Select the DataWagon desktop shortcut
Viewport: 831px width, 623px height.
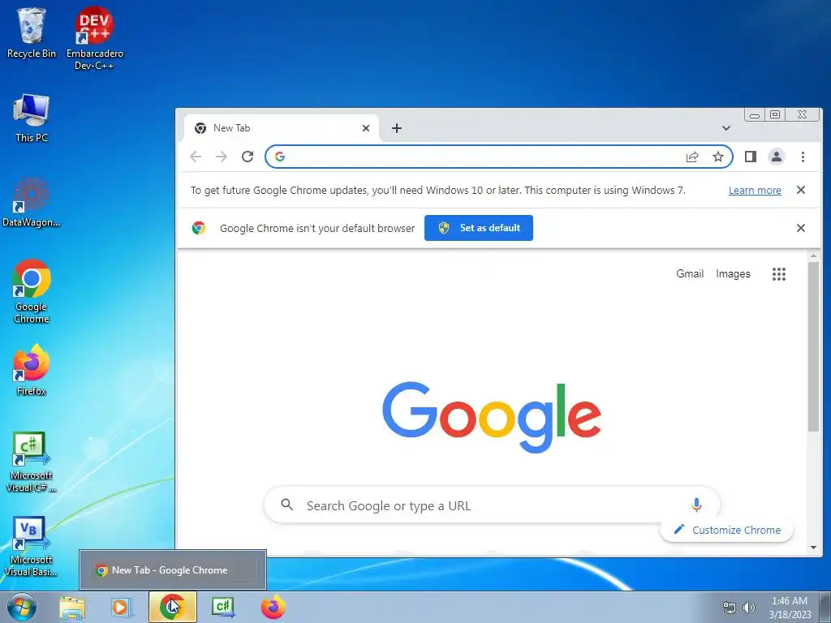click(x=32, y=202)
